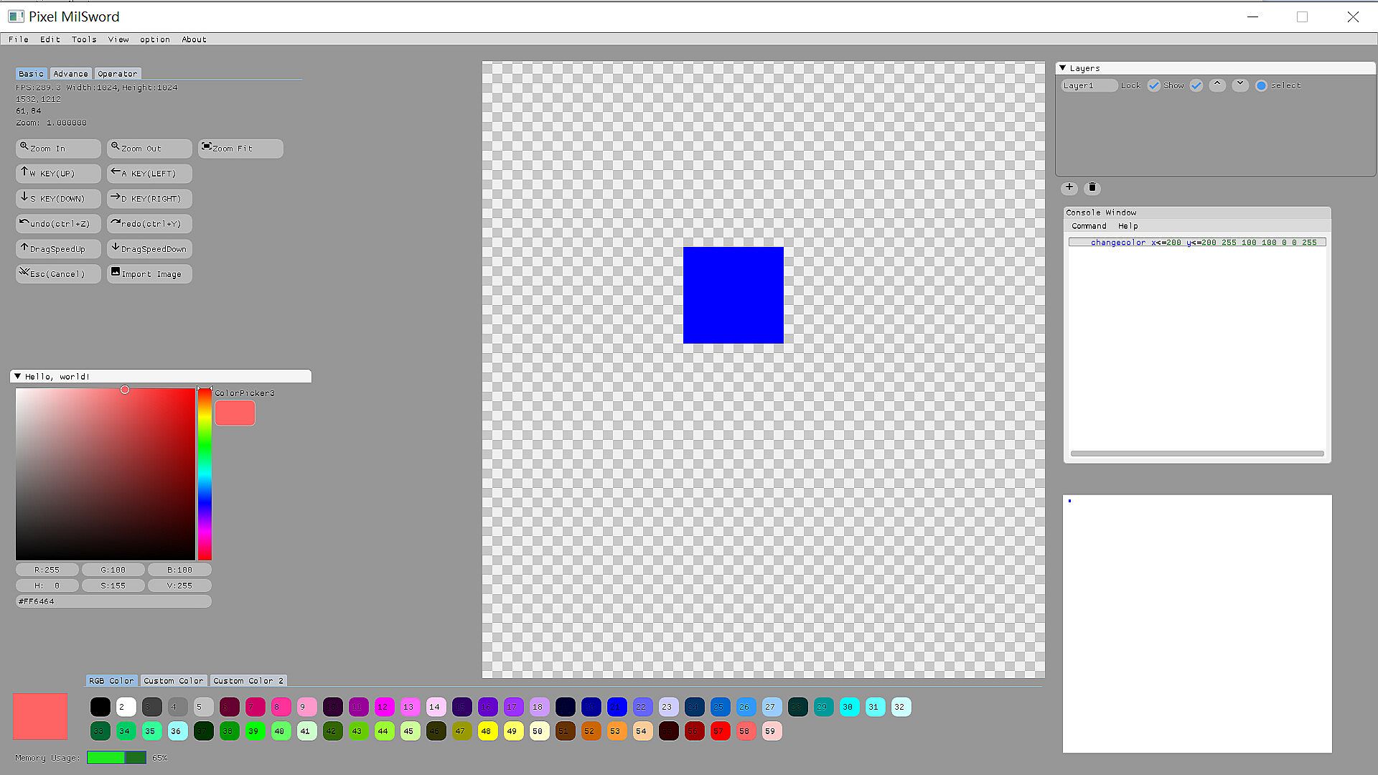
Task: Click the Zoom In magnifier button
Action: [57, 149]
